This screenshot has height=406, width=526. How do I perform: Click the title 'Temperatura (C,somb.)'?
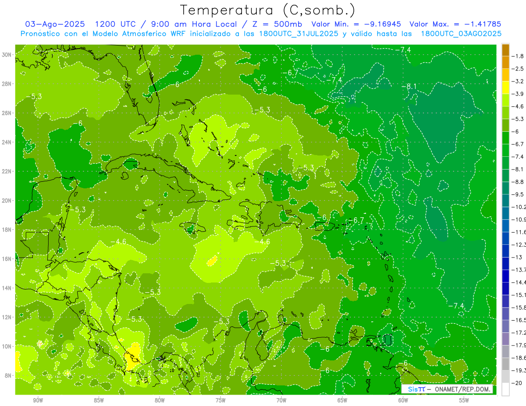pos(268,10)
